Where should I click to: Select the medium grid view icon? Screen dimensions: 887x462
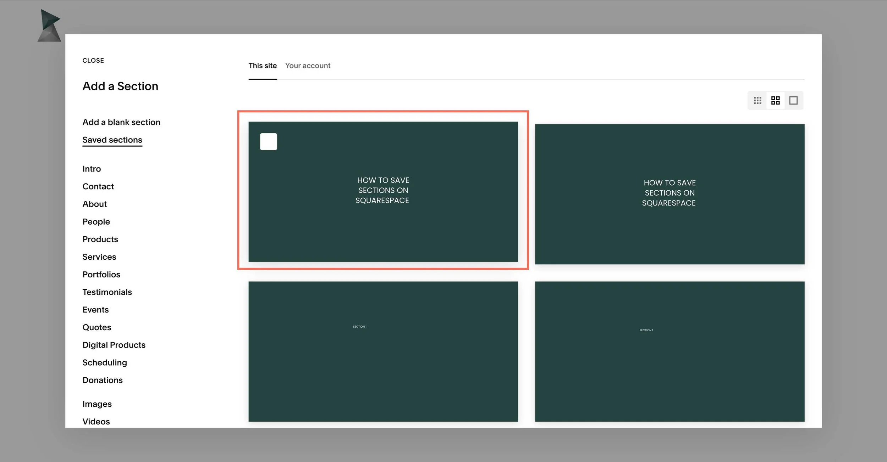click(776, 100)
